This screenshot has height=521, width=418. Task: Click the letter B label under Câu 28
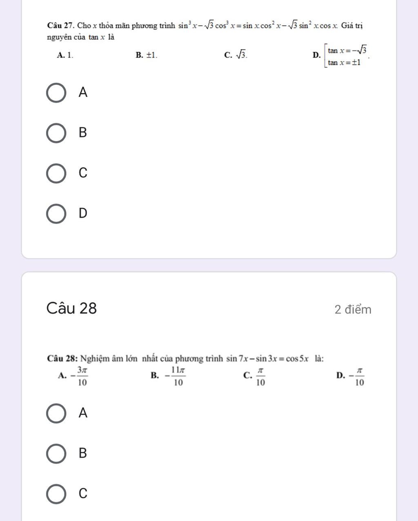pos(83,453)
